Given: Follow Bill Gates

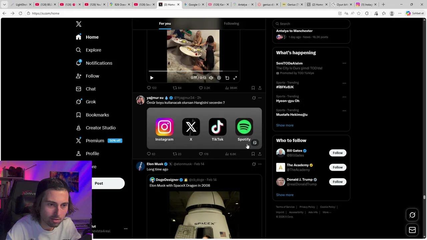Looking at the screenshot, I should coord(338,153).
